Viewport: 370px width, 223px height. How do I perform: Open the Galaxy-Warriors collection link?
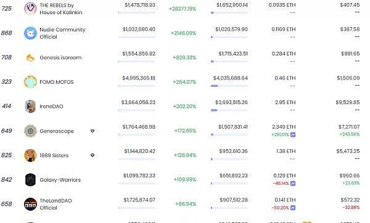click(x=60, y=180)
